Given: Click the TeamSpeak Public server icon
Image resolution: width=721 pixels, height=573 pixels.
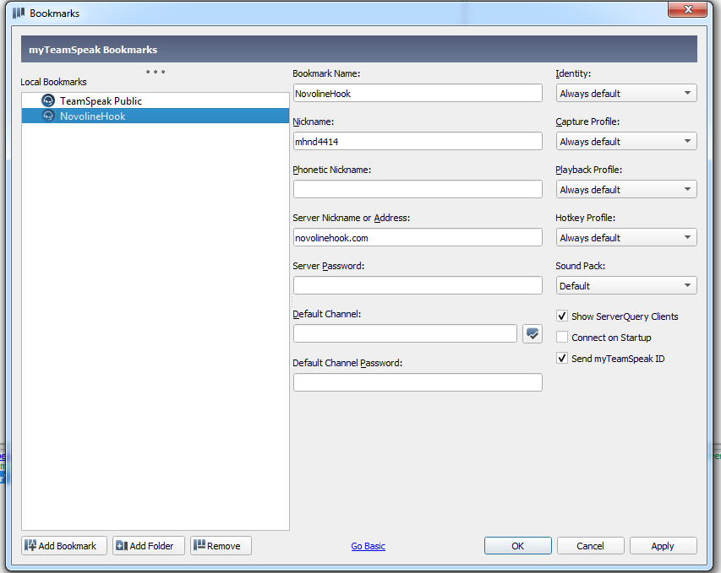Looking at the screenshot, I should (x=48, y=100).
